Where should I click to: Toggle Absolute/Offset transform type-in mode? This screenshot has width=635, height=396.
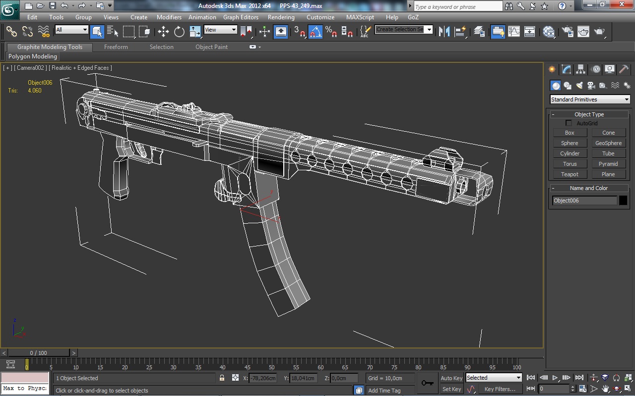235,378
